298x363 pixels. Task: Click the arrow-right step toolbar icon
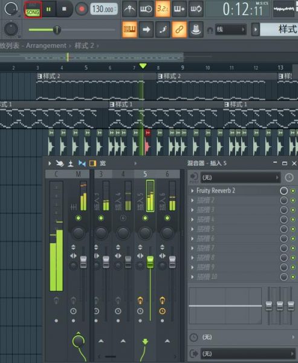click(146, 30)
